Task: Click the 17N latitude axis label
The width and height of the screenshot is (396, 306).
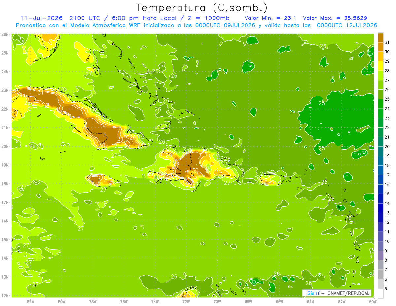Action: tap(5, 202)
